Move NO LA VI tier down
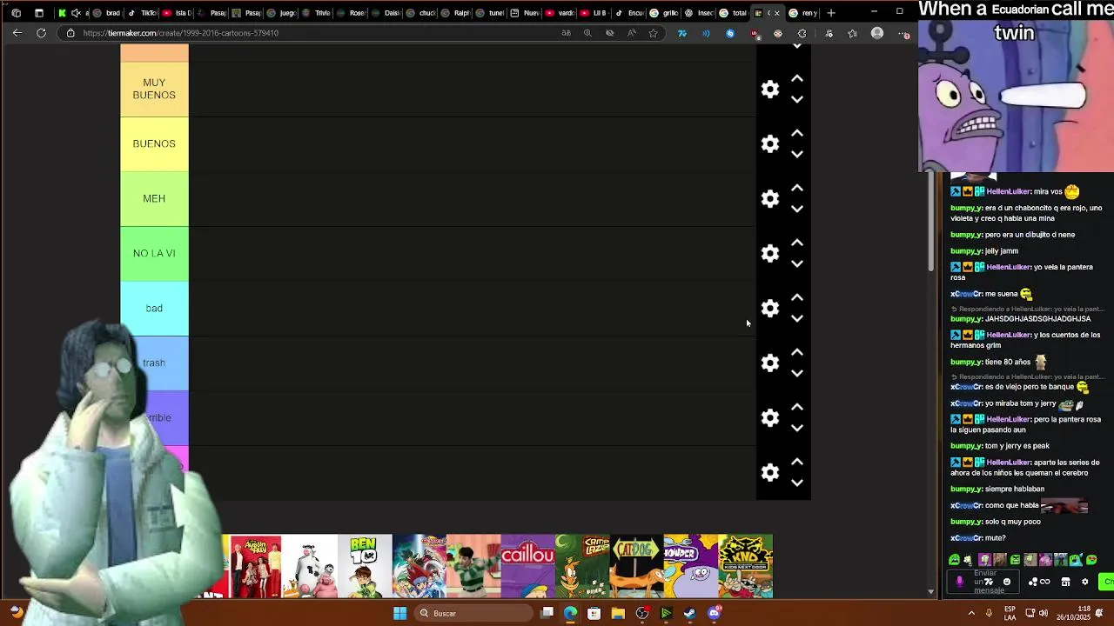Screen dimensions: 1114x626 click(796, 263)
